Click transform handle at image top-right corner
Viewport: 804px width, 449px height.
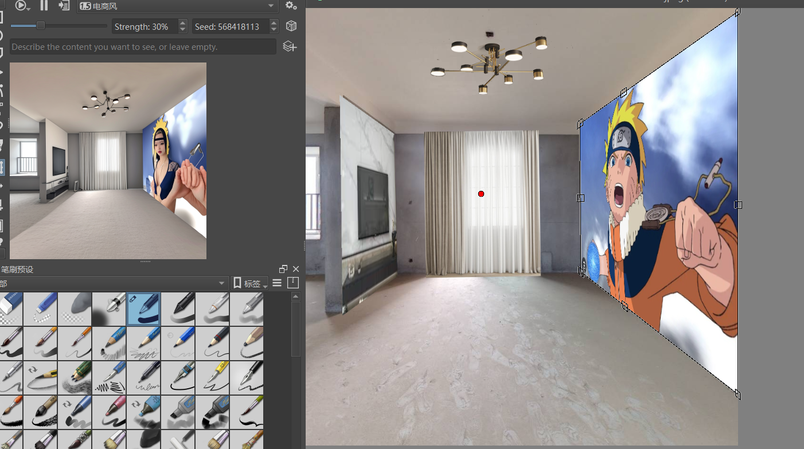[738, 12]
